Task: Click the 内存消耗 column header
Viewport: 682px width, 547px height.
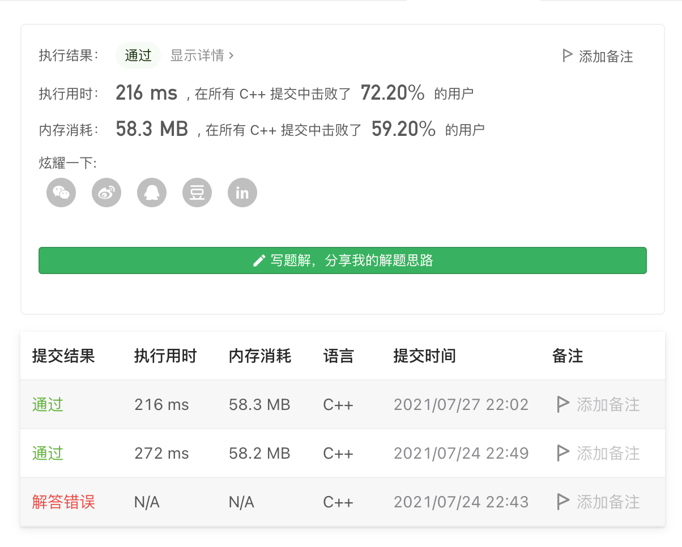Action: pyautogui.click(x=260, y=356)
